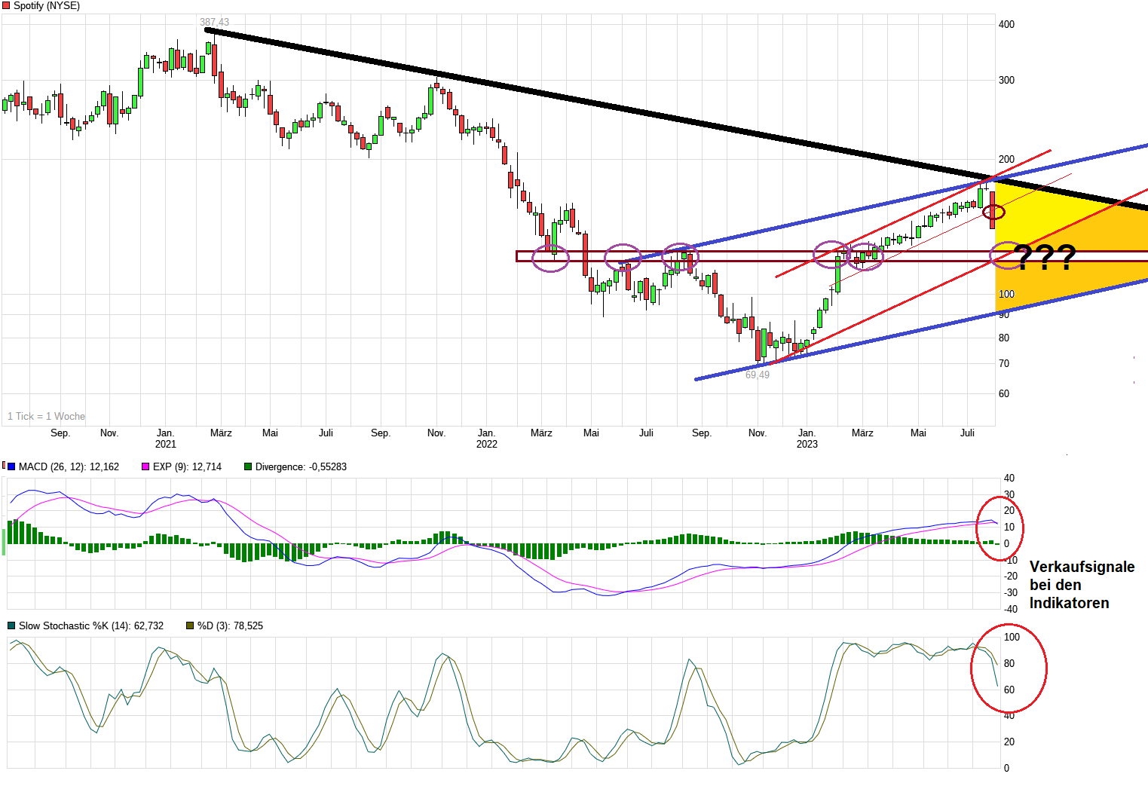Select the Spotify (NYSE) chart title
The image size is (1148, 786).
[x=47, y=6]
